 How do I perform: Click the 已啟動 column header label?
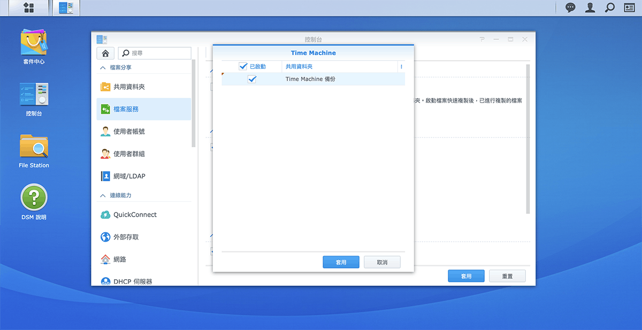pos(258,67)
